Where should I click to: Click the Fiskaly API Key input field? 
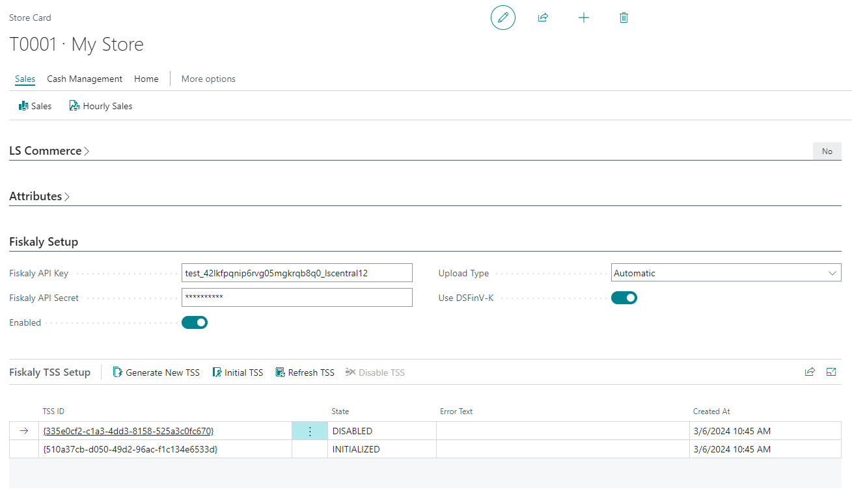point(297,273)
